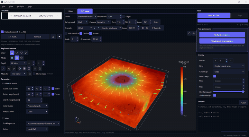Toggle the Same subset step checkbox
Screen dimensions: 249x137
point(53,94)
